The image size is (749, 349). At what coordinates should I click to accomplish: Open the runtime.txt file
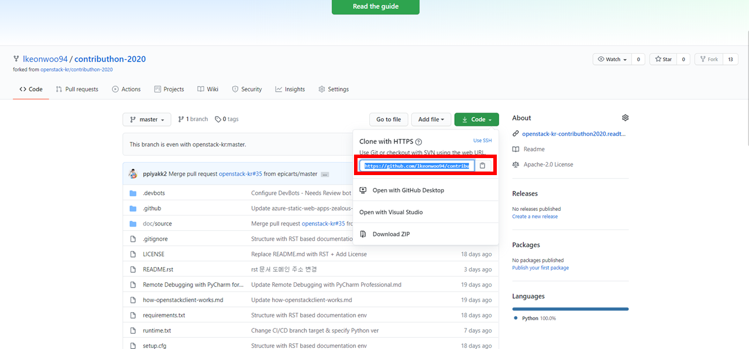tap(157, 330)
